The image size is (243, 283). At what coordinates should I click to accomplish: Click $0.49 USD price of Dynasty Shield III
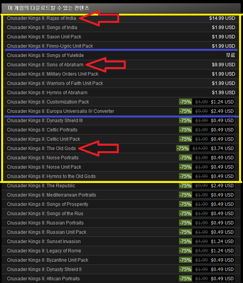click(222, 121)
